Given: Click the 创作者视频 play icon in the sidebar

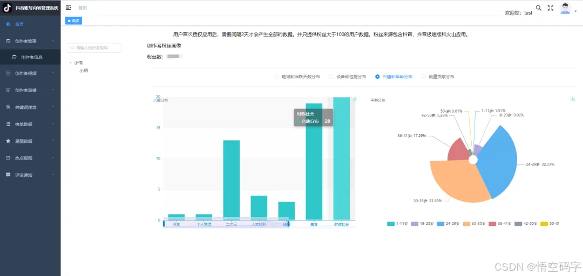Looking at the screenshot, I should tap(8, 73).
